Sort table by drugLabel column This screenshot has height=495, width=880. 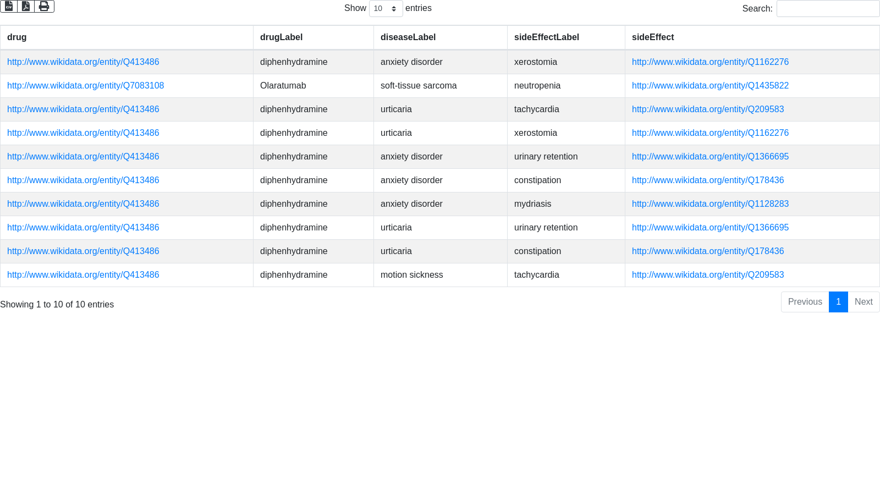click(x=281, y=37)
